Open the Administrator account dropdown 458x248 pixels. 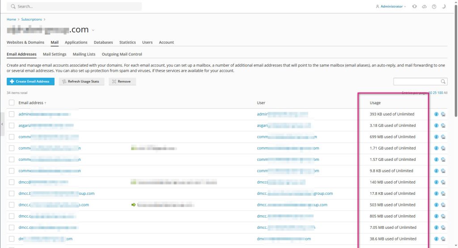pos(391,7)
